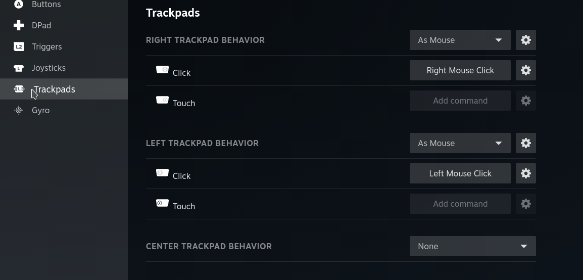Add command for left trackpad Touch
Viewport: 583px width, 280px height.
[x=460, y=204]
